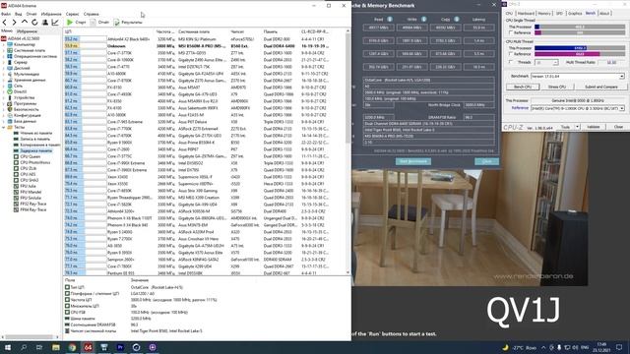Open FP64 Ray-Trace test
Viewport: 630px width, 354px height.
click(32, 209)
